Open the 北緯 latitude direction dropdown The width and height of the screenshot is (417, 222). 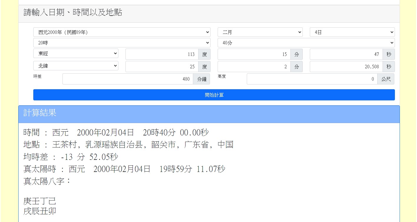[x=76, y=66]
